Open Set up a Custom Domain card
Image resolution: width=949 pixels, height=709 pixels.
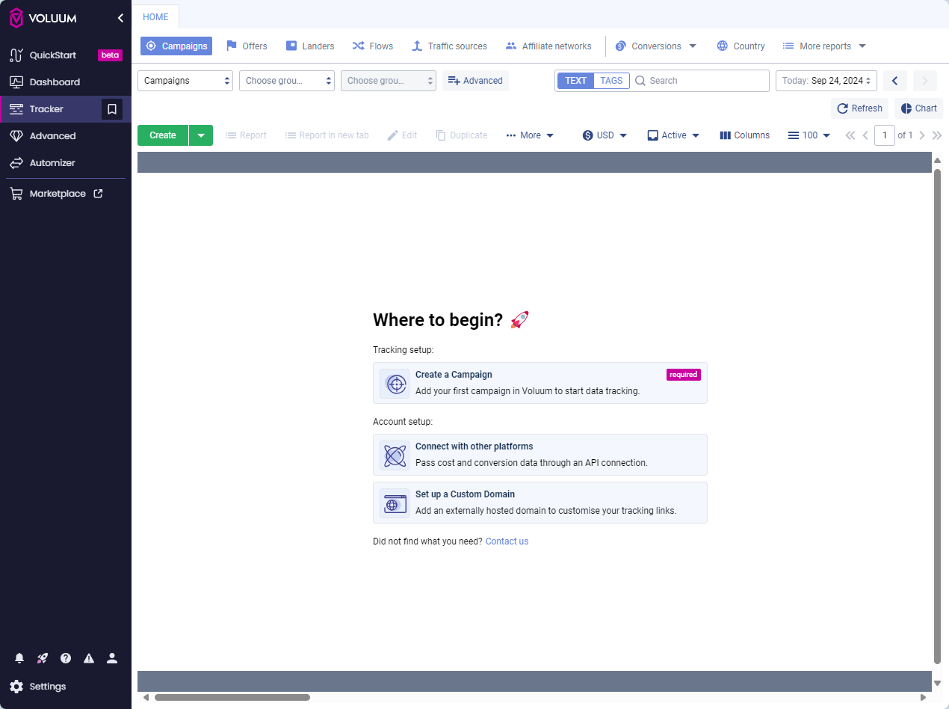(540, 503)
